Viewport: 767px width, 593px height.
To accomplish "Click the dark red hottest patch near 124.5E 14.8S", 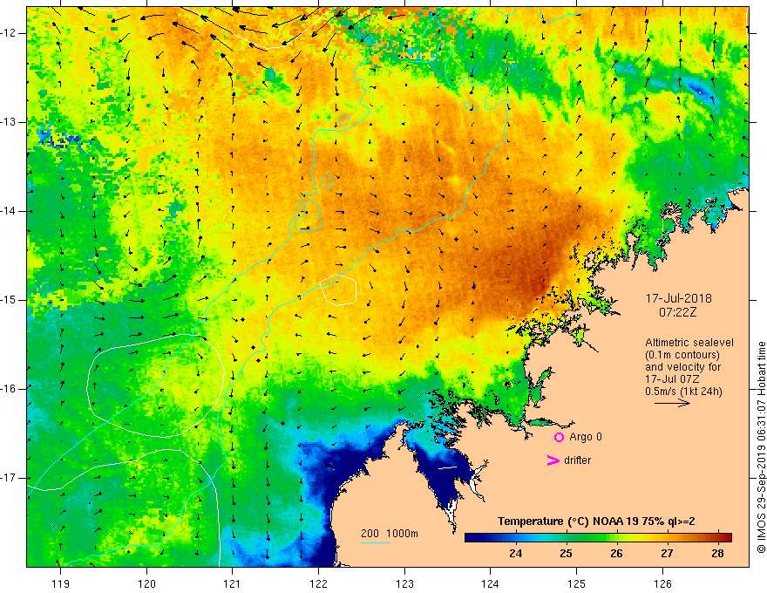I will [x=536, y=283].
